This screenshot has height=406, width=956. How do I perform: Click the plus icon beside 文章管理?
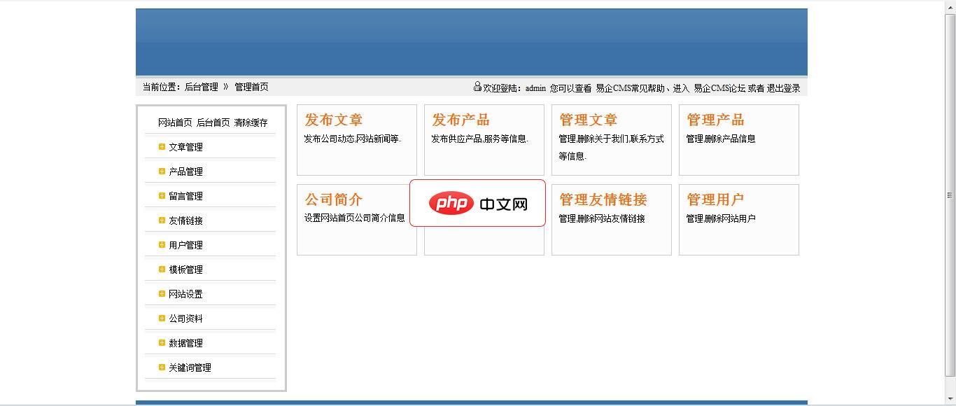coord(162,146)
